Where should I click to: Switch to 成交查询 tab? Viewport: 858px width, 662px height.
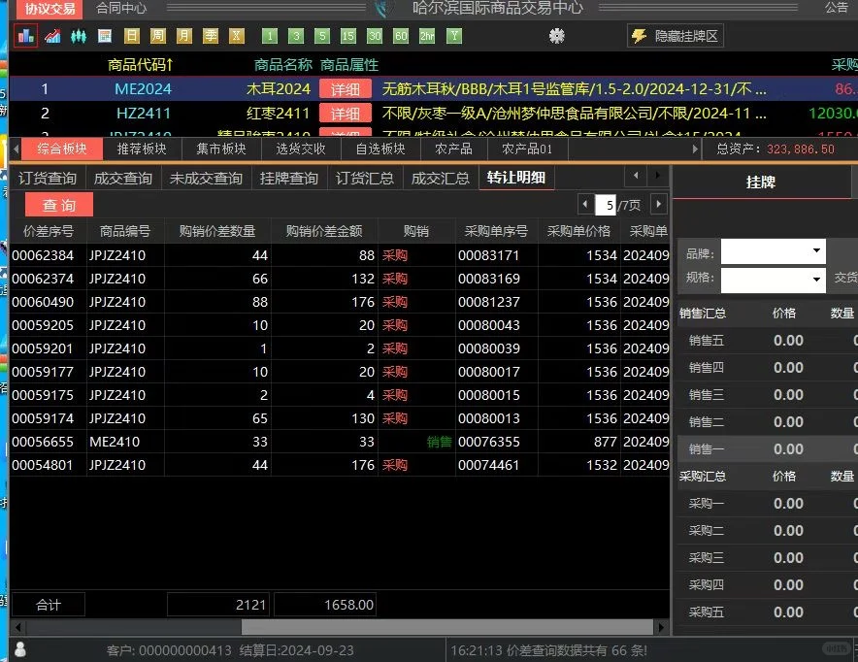click(x=123, y=179)
